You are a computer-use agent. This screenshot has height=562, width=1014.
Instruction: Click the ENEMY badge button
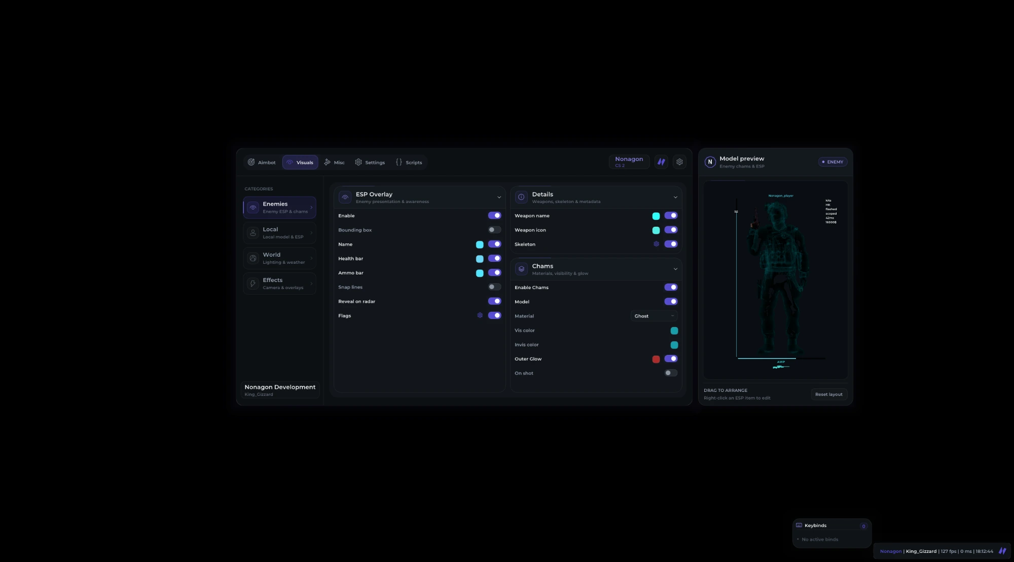pos(832,162)
